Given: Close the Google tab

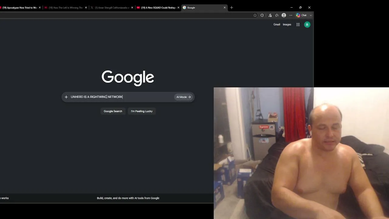Looking at the screenshot, I should click(225, 8).
